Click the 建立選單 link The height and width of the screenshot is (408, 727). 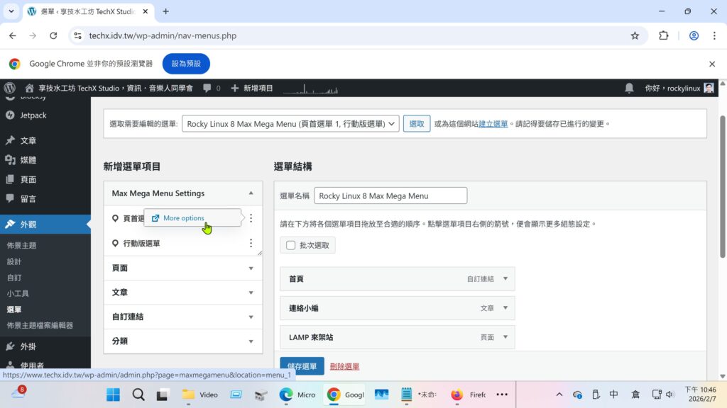493,124
